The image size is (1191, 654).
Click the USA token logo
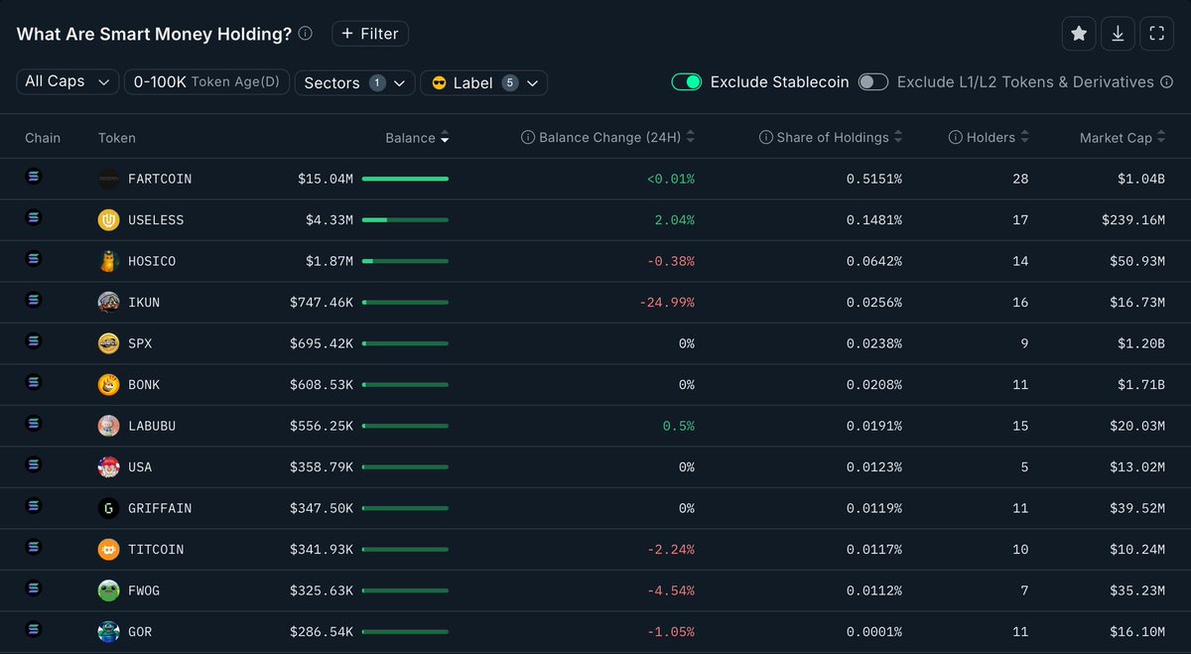pos(108,467)
